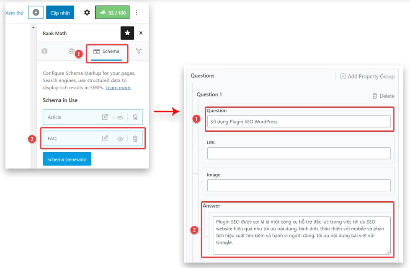Image resolution: width=410 pixels, height=268 pixels.
Task: Preview the Article schema with eye icon
Action: (120, 117)
